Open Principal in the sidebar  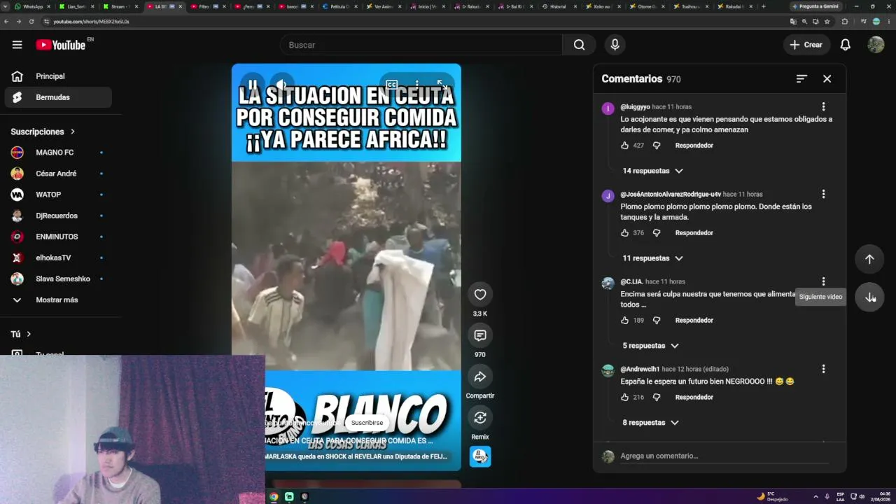pos(58,76)
